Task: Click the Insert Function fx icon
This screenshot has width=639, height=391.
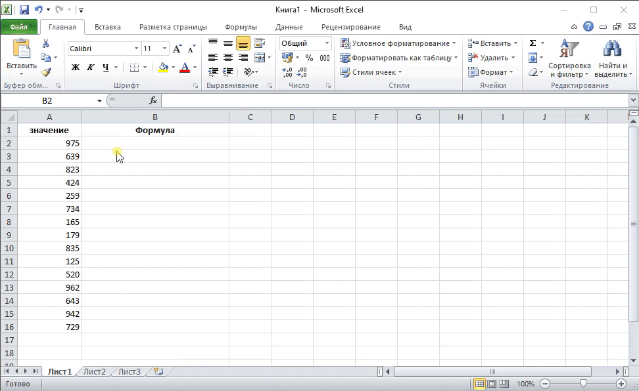Action: click(153, 100)
